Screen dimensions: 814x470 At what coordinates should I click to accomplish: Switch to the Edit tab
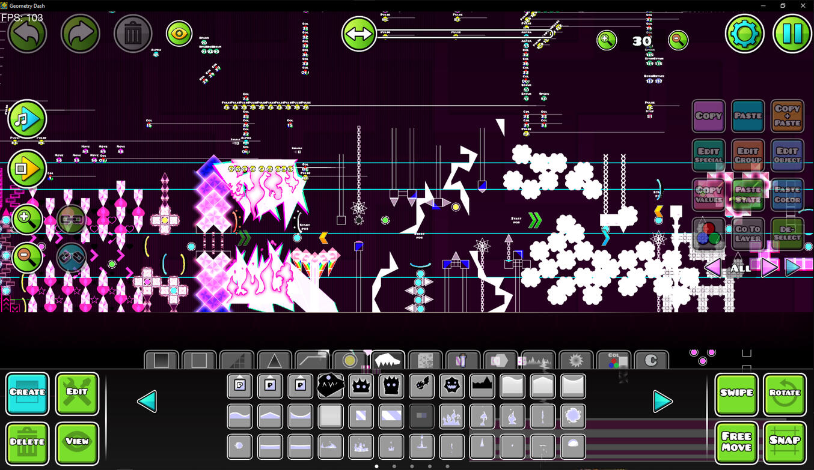pyautogui.click(x=77, y=393)
